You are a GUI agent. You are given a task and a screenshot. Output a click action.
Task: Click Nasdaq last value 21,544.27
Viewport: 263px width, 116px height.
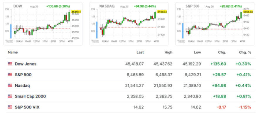(134, 86)
